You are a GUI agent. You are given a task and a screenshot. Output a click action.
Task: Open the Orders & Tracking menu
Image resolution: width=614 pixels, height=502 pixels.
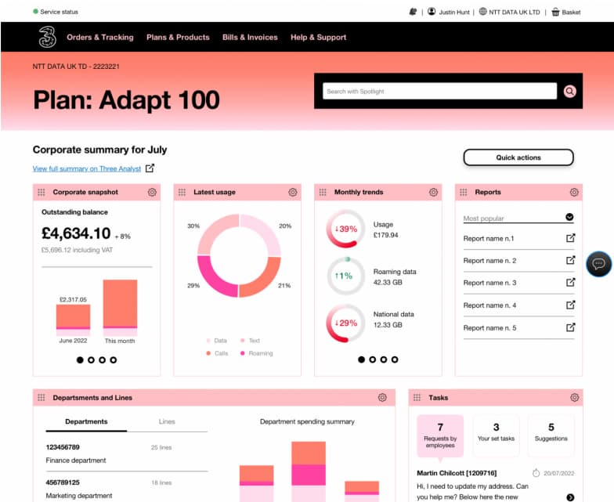click(x=100, y=38)
